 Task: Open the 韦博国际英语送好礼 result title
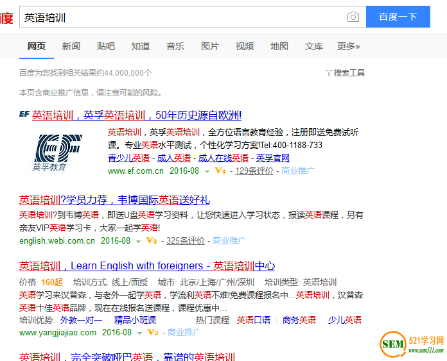coord(114,200)
